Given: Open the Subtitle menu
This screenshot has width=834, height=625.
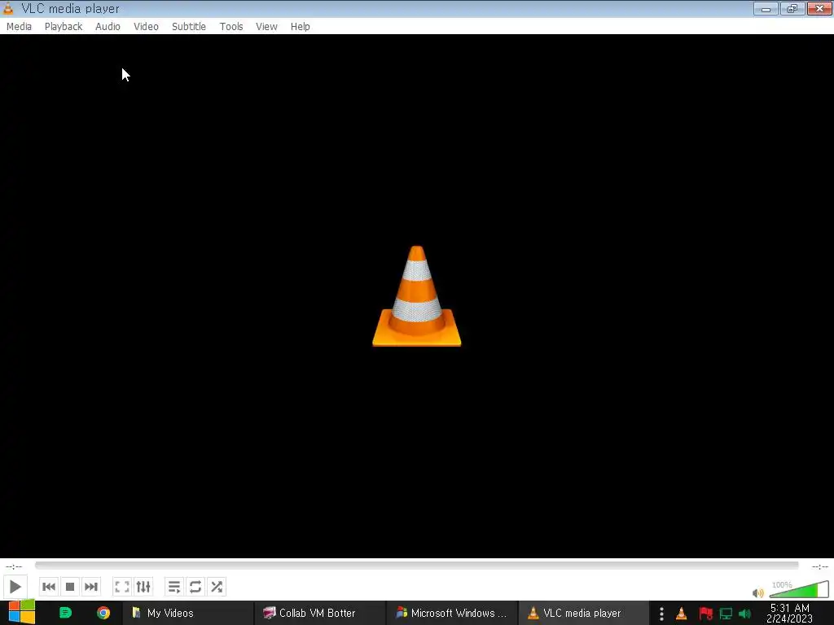Looking at the screenshot, I should click(x=189, y=27).
